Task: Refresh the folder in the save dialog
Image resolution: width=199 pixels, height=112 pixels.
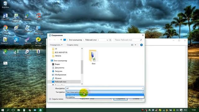Action: 110,40
